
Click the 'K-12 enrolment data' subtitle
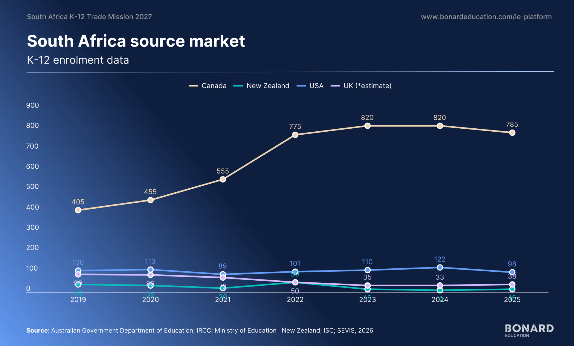tap(78, 60)
